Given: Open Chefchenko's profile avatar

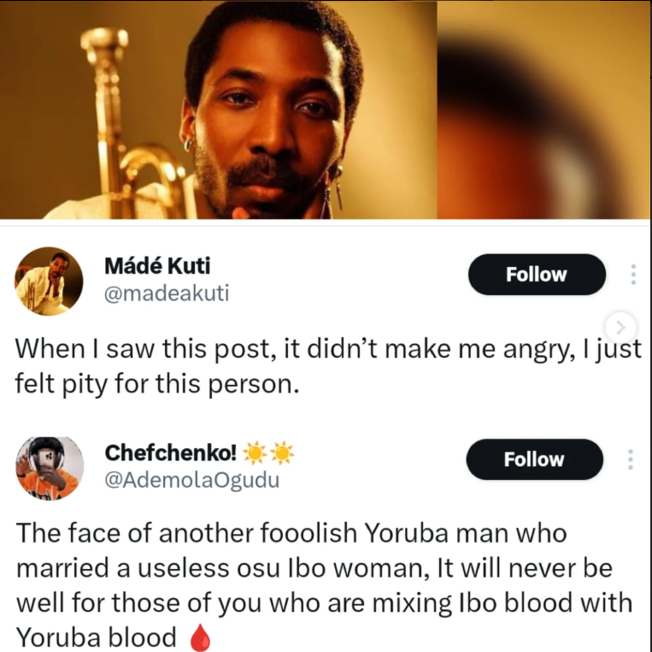Looking at the screenshot, I should pos(49,468).
